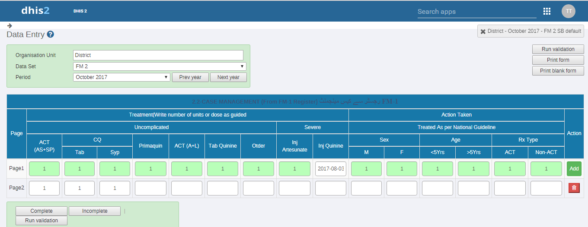Delete Page2 row with trash icon
This screenshot has height=227, width=588.
574,188
